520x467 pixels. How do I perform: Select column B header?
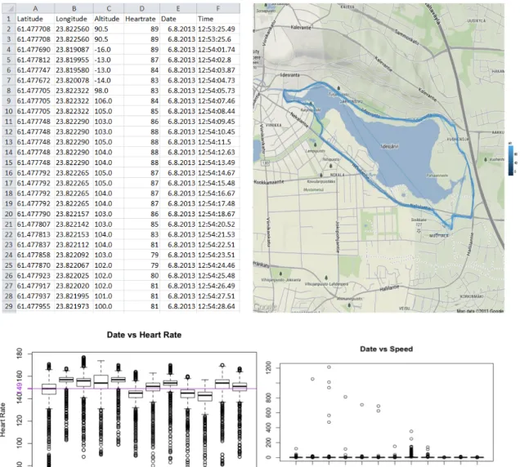74,9
